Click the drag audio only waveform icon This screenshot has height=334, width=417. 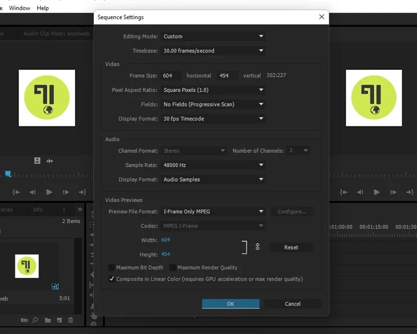pos(50,161)
